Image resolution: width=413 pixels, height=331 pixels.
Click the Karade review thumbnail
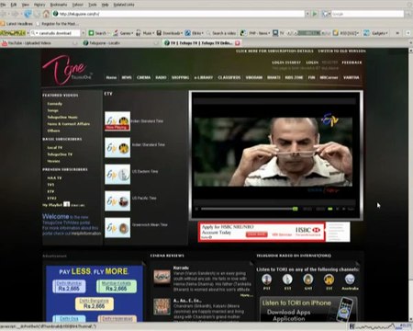pos(162,277)
